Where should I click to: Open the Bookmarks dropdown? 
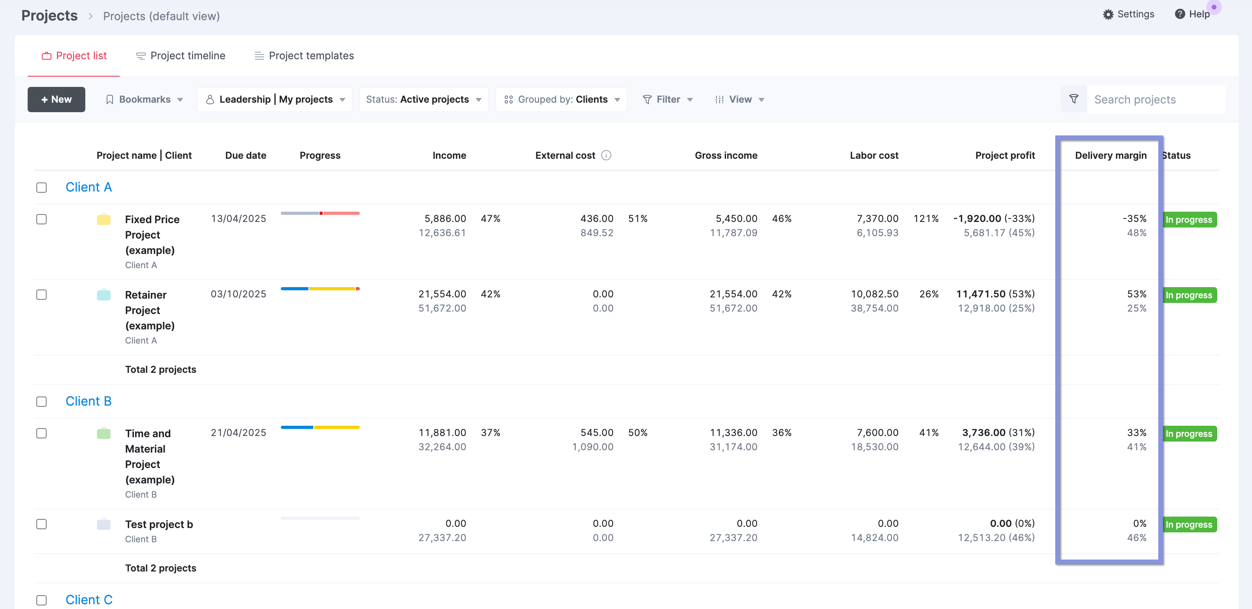(x=144, y=99)
